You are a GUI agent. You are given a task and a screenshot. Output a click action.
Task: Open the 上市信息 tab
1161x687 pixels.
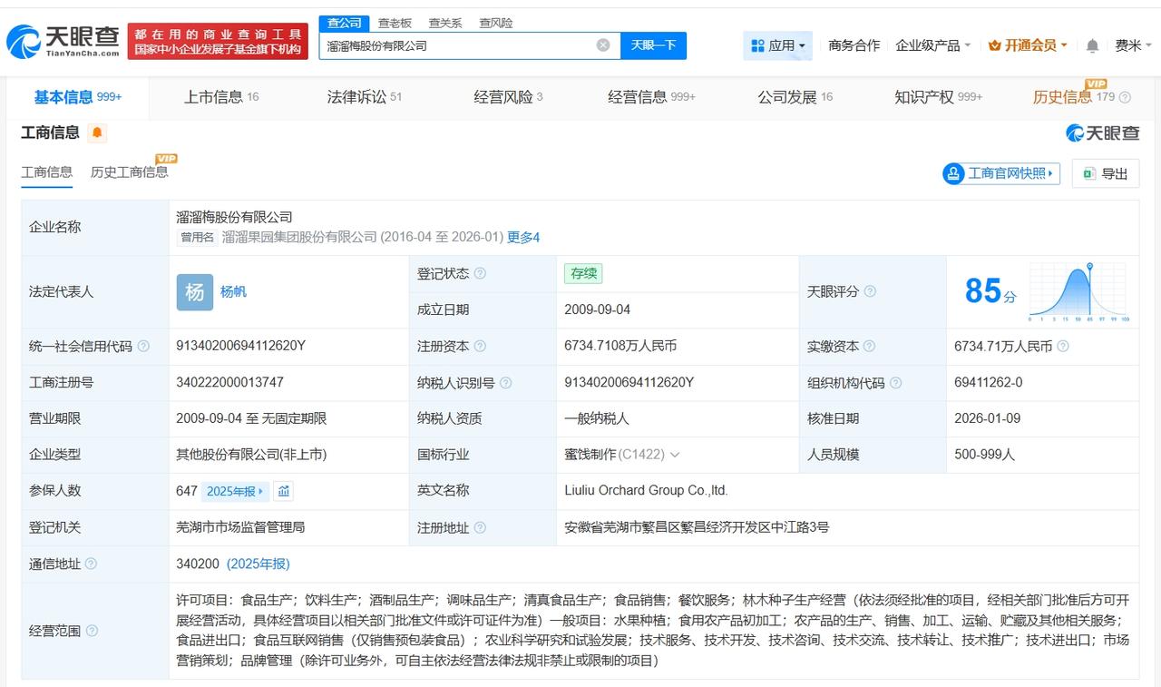click(221, 97)
